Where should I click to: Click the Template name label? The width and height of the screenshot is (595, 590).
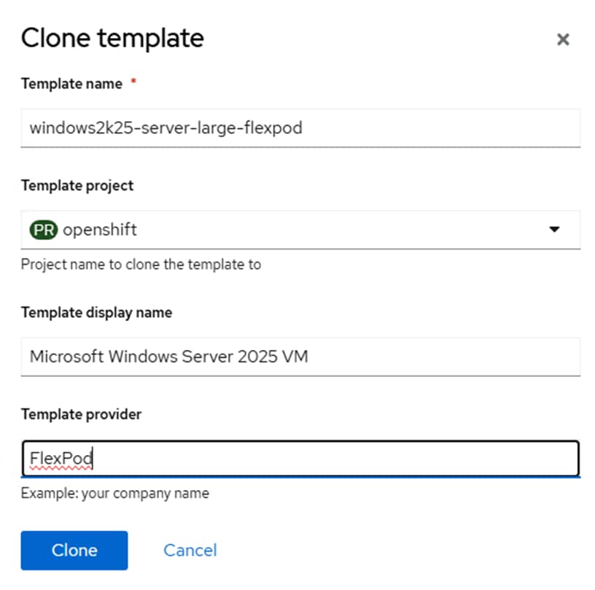[72, 83]
